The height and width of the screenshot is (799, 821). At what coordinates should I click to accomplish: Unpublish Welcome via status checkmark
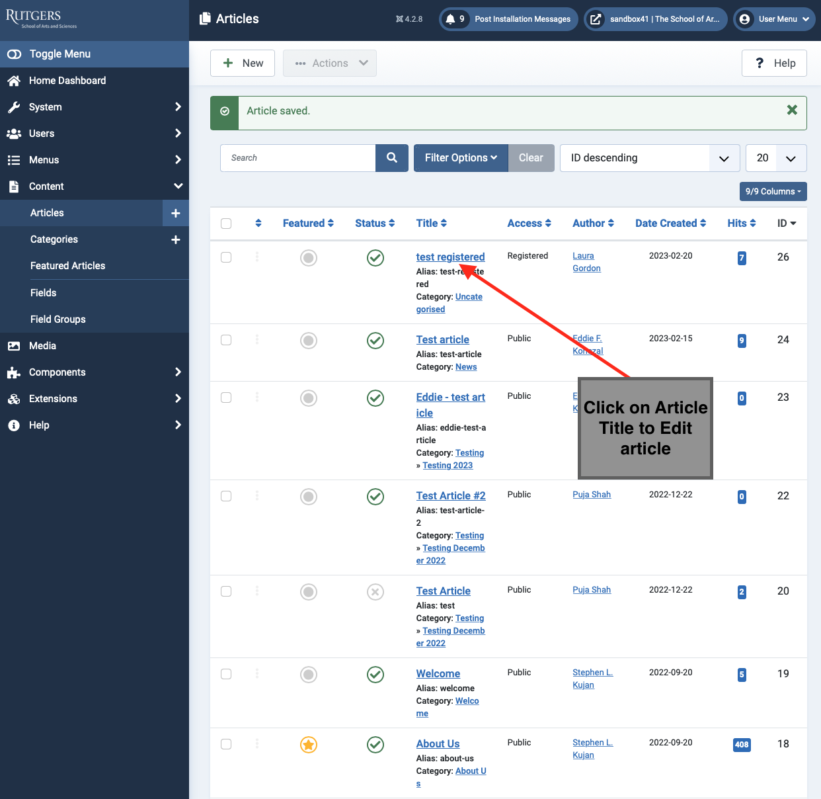(375, 675)
